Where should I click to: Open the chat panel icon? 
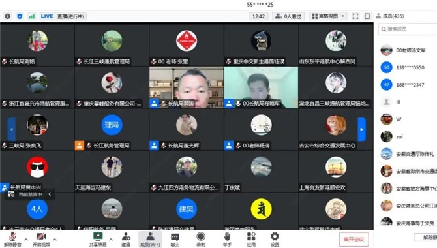point(175,240)
